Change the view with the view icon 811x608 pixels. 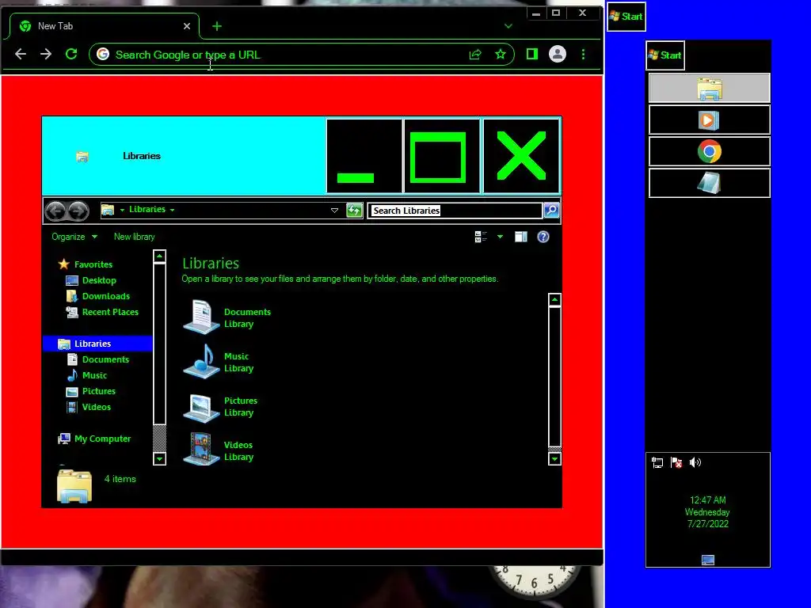coord(481,237)
